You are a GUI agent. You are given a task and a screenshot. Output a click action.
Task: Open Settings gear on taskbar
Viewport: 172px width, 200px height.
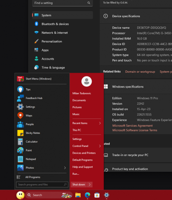[107, 195]
